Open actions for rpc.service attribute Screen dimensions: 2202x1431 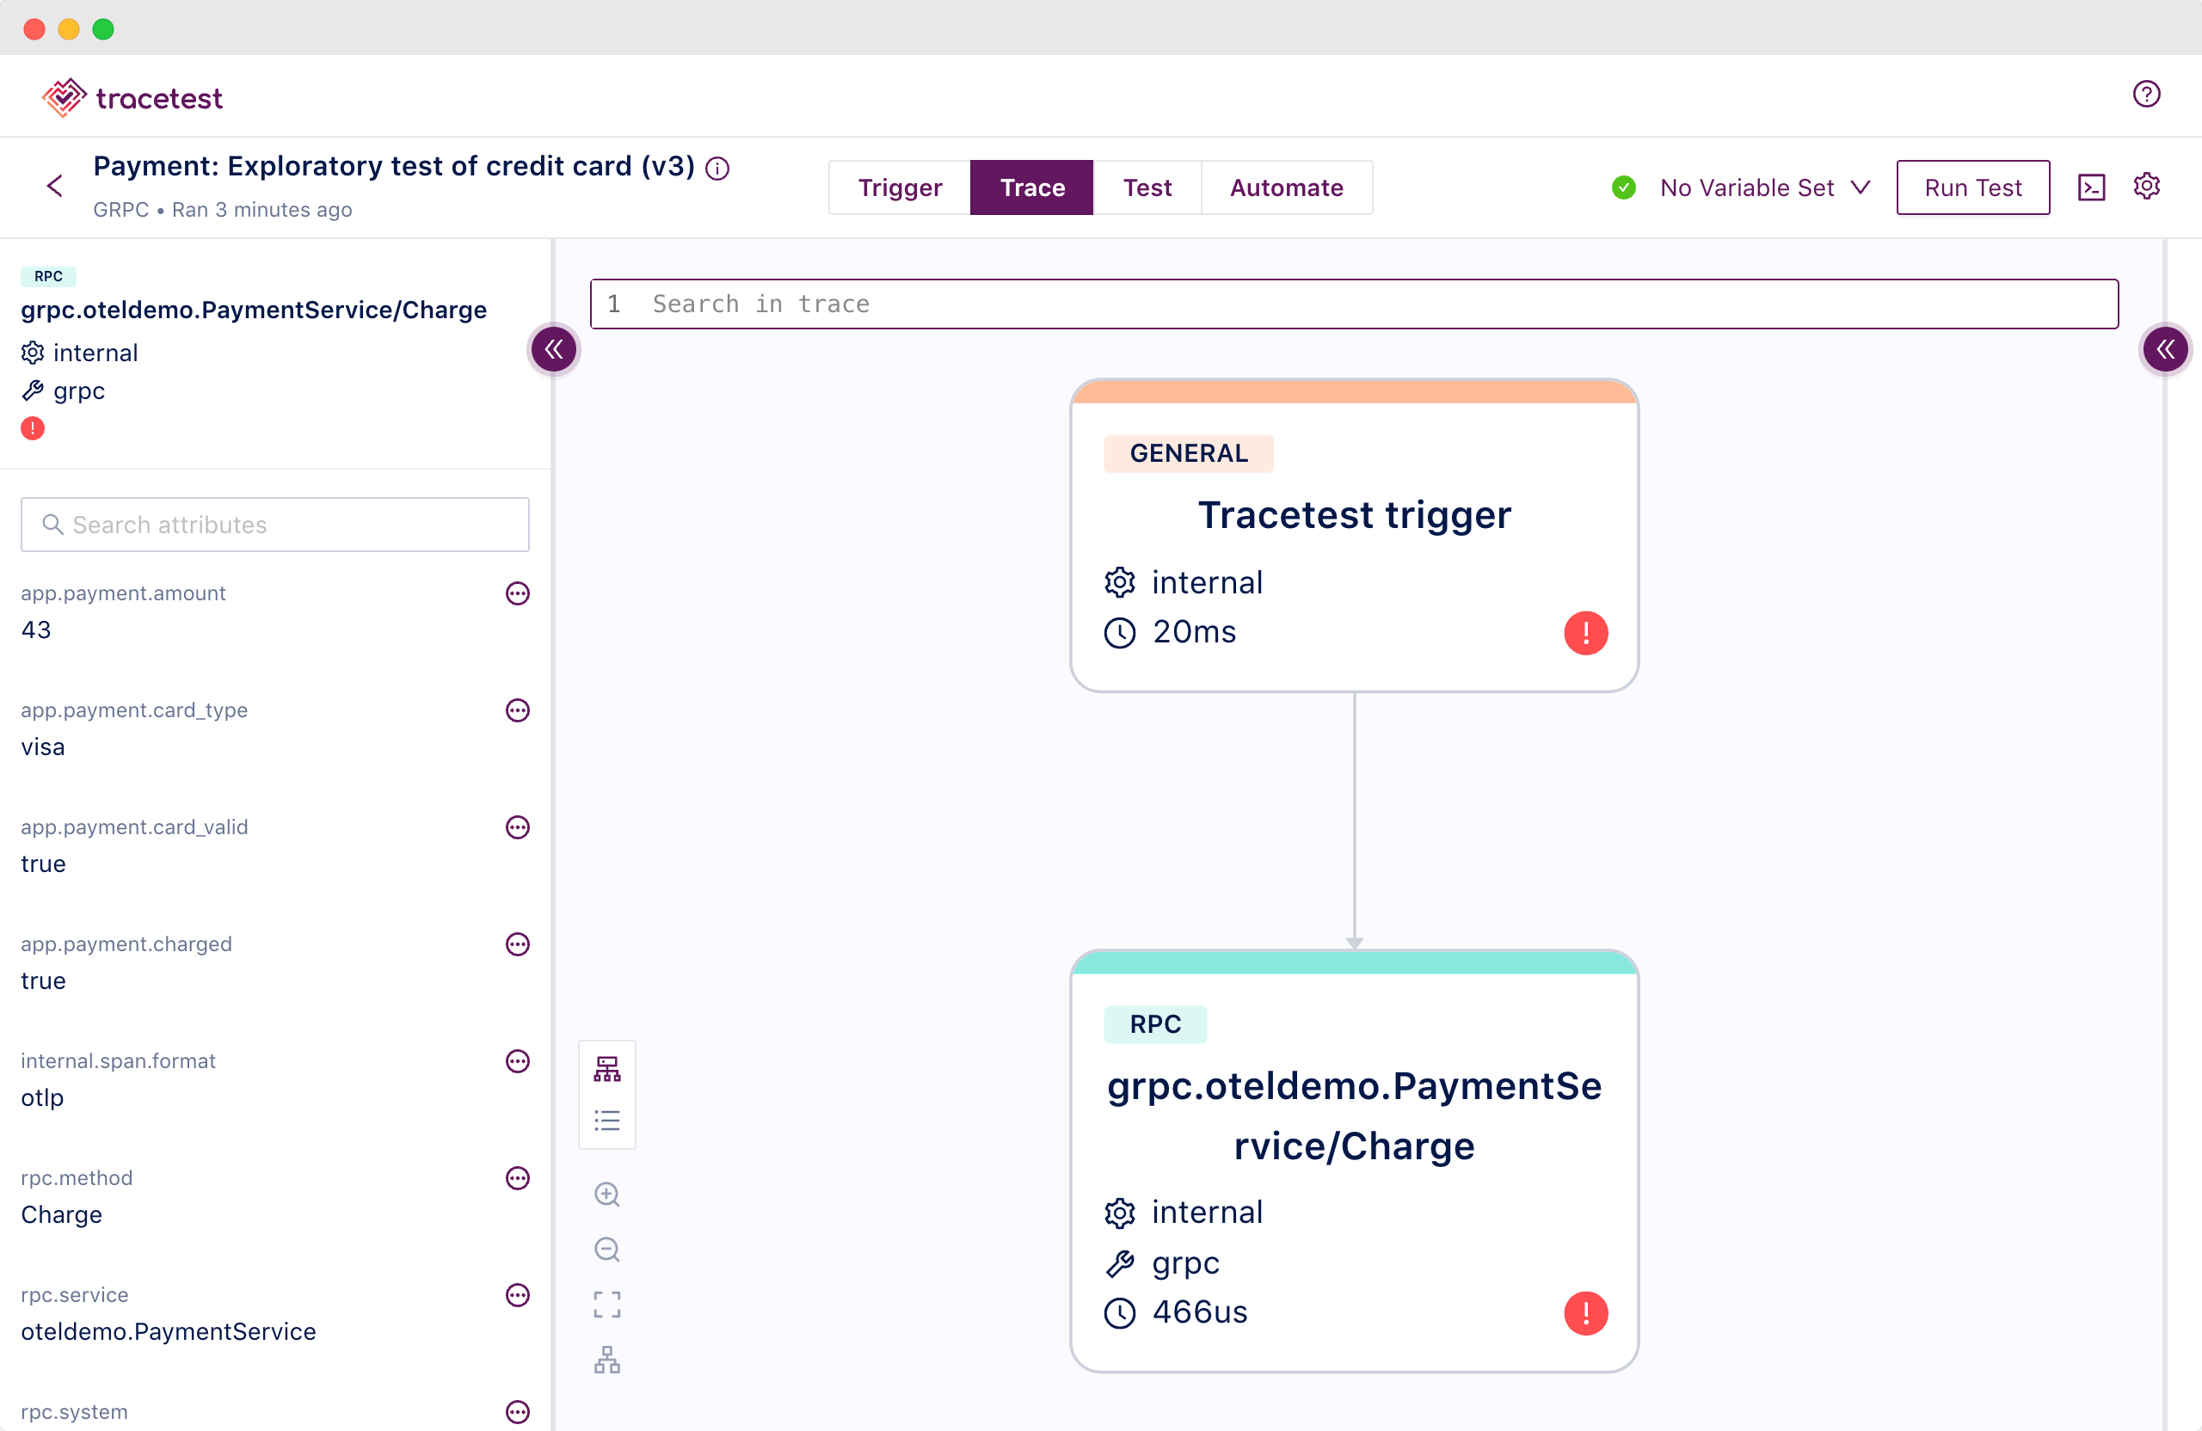click(517, 1295)
